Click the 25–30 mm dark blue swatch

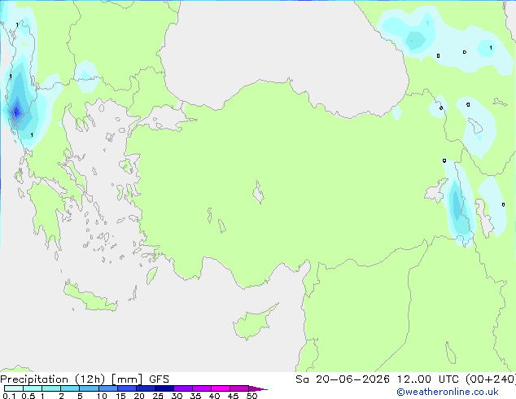pos(164,388)
